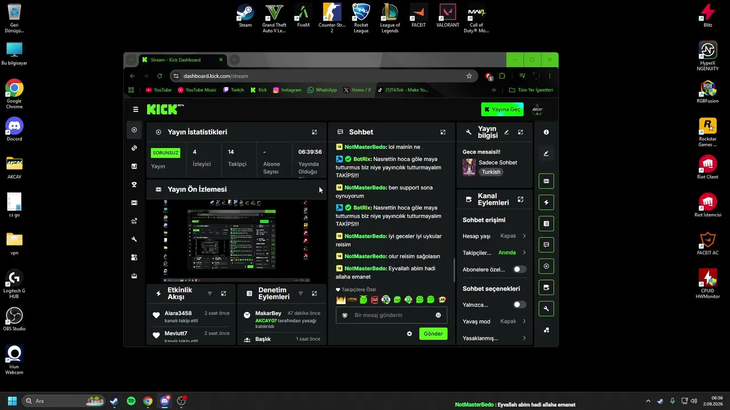
Task: Open the trophy icon in left sidebar
Action: [134, 184]
